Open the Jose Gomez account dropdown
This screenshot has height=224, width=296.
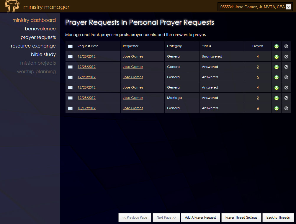tap(288, 7)
